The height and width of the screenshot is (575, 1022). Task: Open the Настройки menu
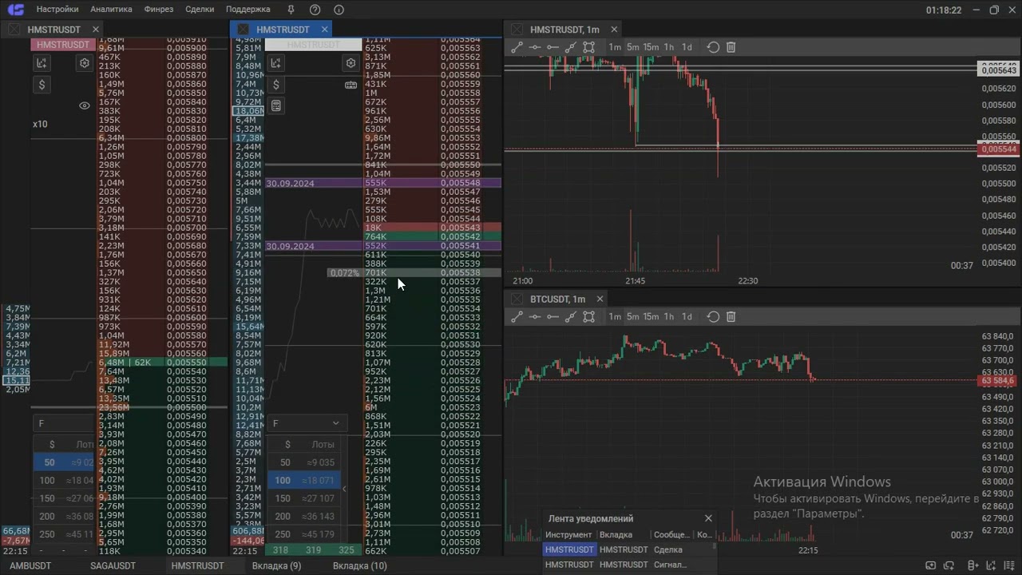(57, 10)
